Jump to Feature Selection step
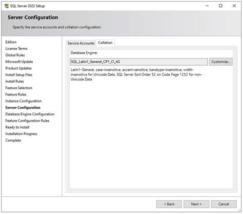 tap(19, 88)
